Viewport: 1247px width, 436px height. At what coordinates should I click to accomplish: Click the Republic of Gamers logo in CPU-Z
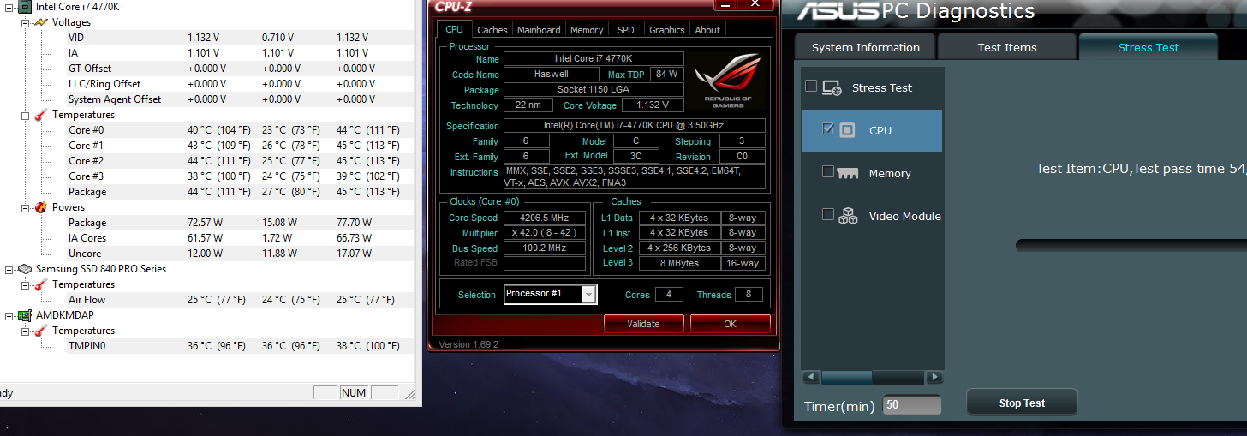pyautogui.click(x=728, y=82)
